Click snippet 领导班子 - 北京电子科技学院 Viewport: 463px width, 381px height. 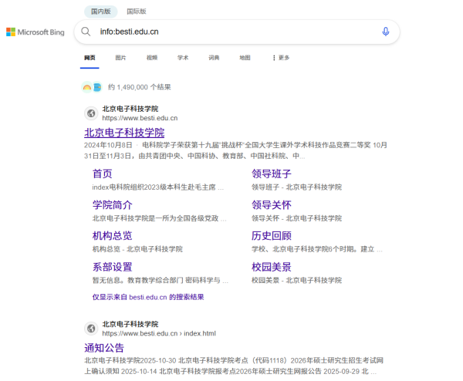tap(297, 187)
